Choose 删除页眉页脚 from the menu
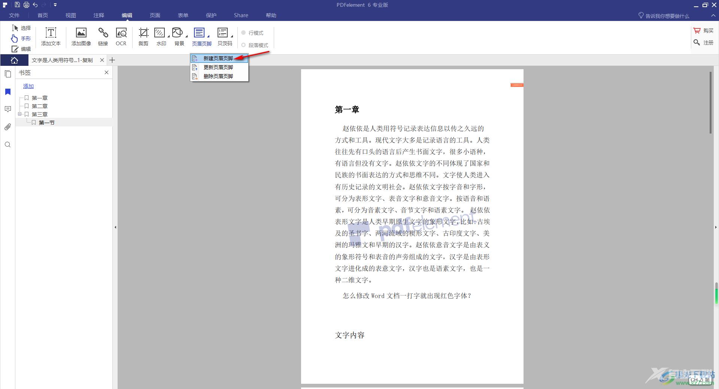Viewport: 719px width, 389px height. pyautogui.click(x=219, y=76)
